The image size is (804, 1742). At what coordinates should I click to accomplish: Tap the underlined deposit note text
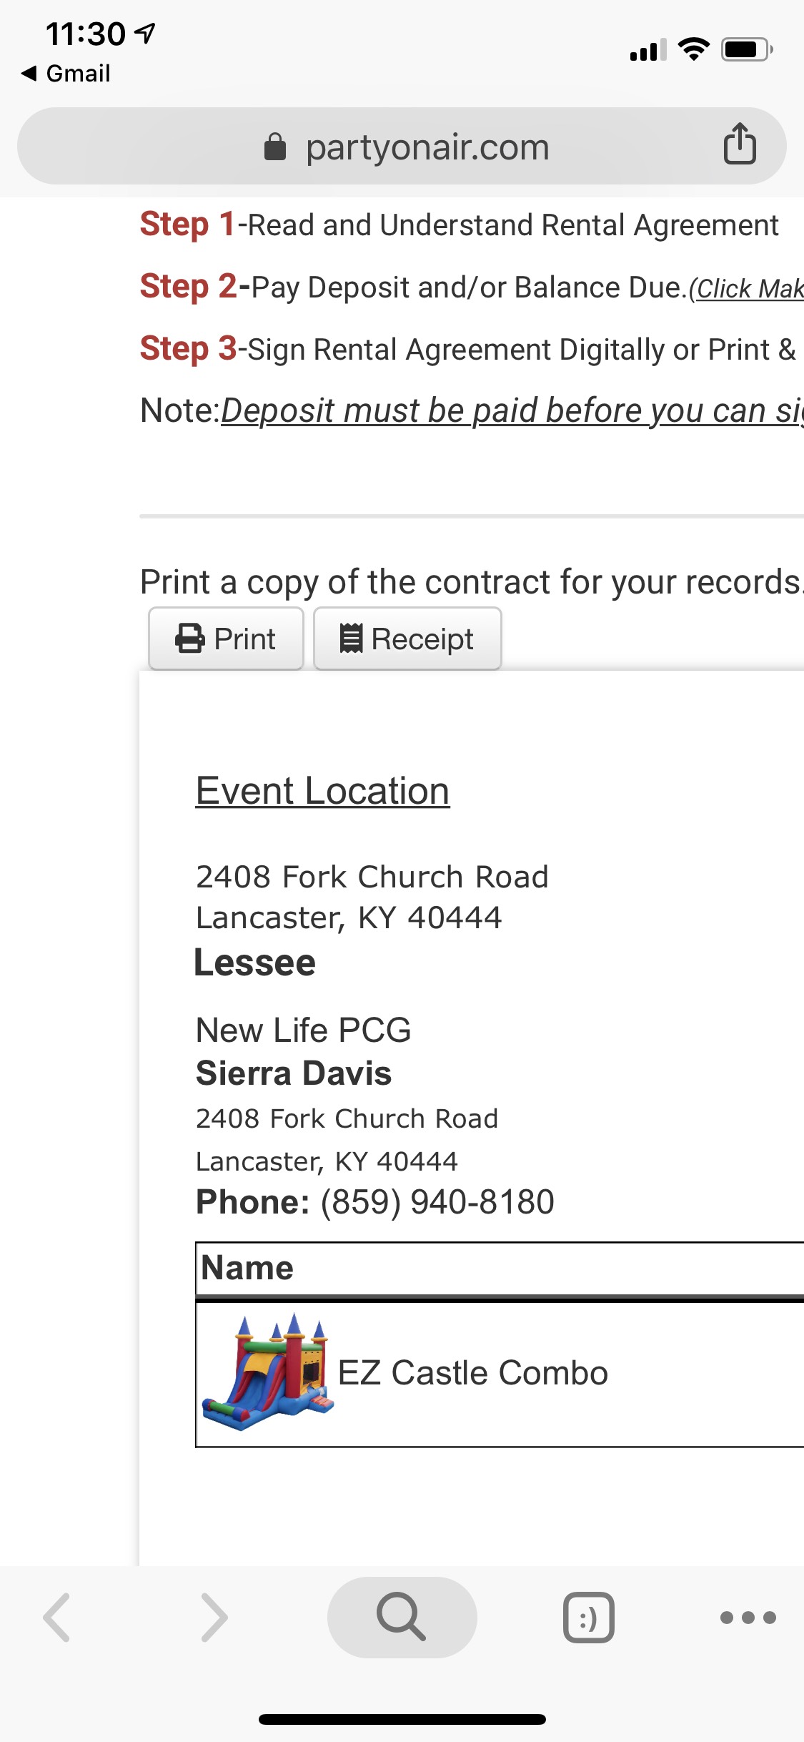pyautogui.click(x=512, y=411)
